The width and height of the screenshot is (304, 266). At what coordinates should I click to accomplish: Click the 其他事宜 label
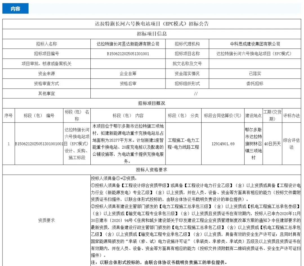pyautogui.click(x=46, y=93)
